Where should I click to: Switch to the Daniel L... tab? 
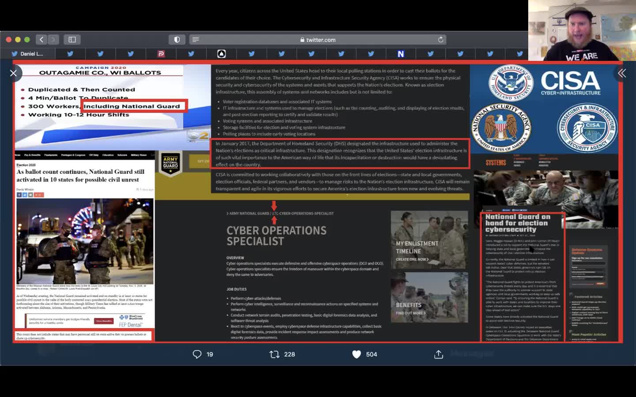(27, 54)
